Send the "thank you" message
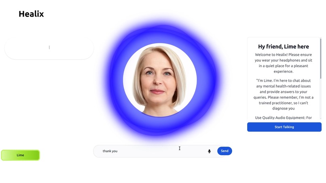The image size is (326, 183). (x=224, y=151)
